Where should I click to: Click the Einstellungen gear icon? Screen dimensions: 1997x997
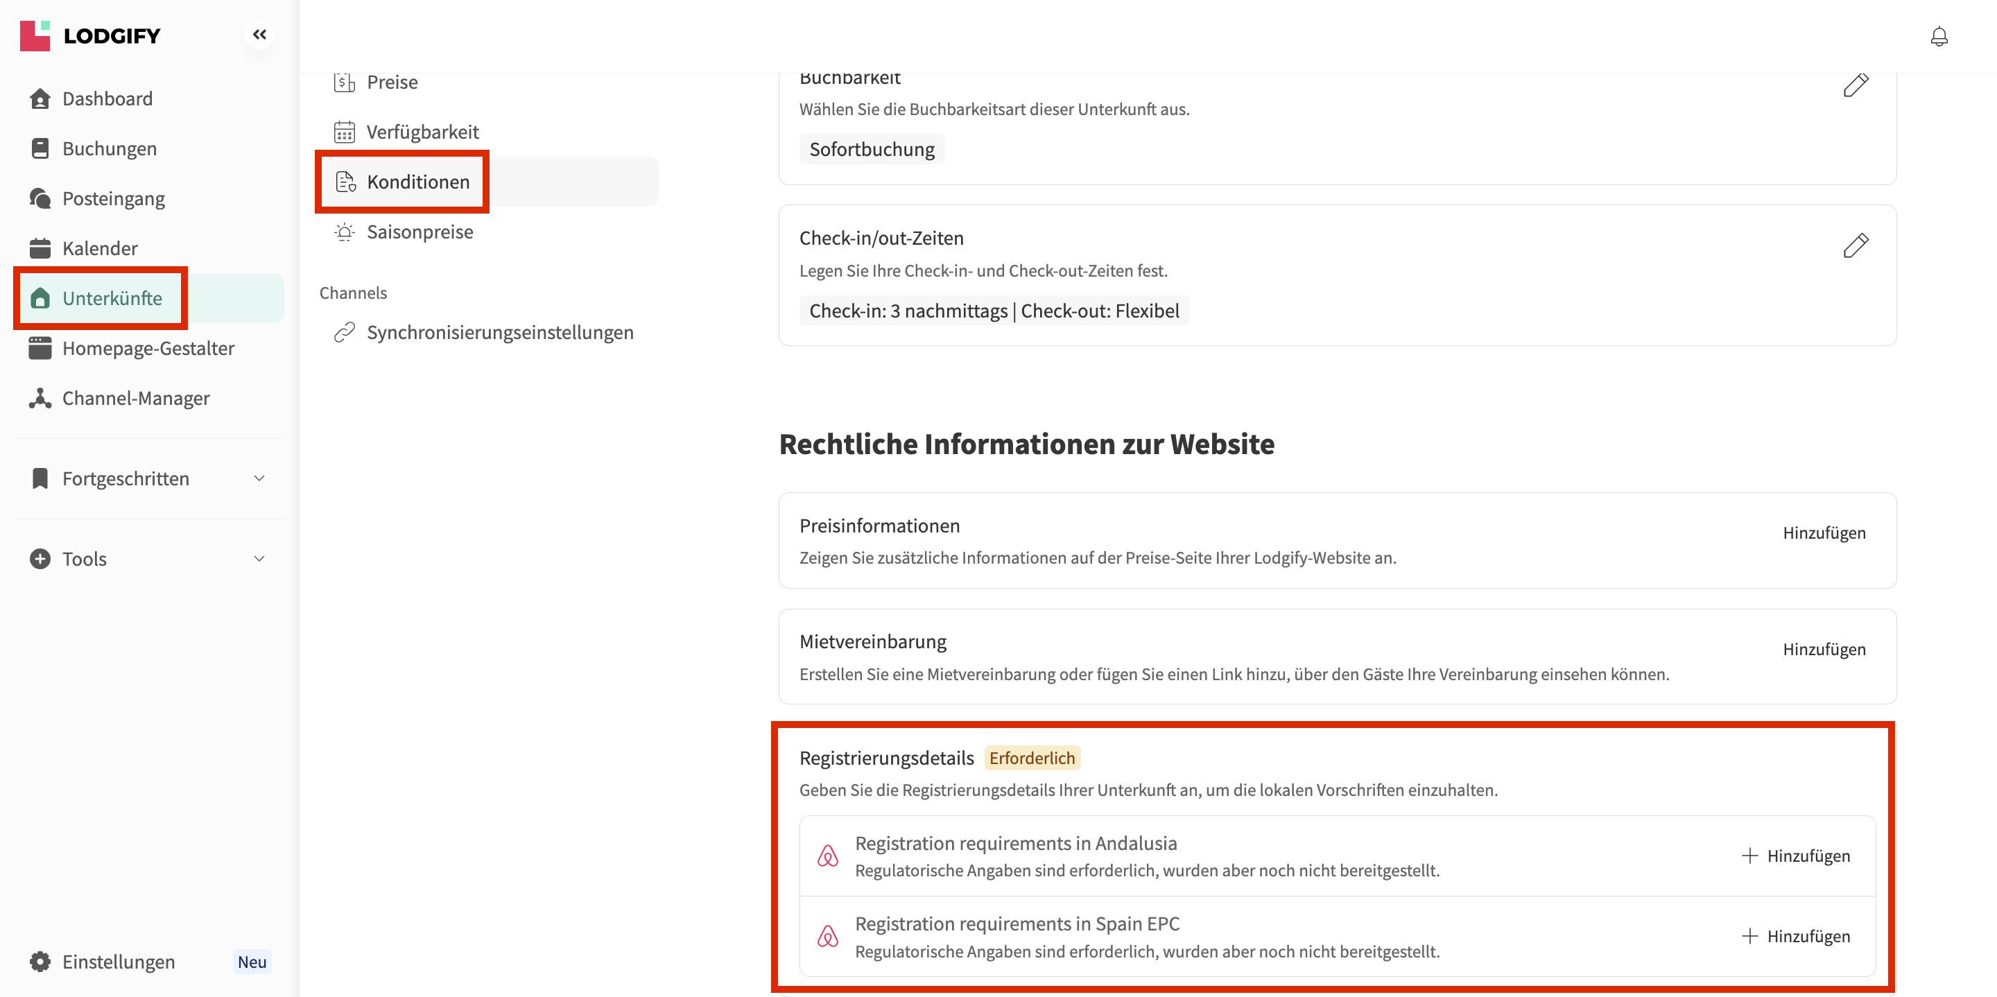40,962
